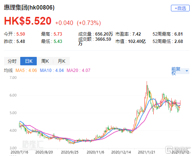The height and width of the screenshot is (156, 193).
Task: Click the 2020/7/16 date axis label
Action: [19, 152]
